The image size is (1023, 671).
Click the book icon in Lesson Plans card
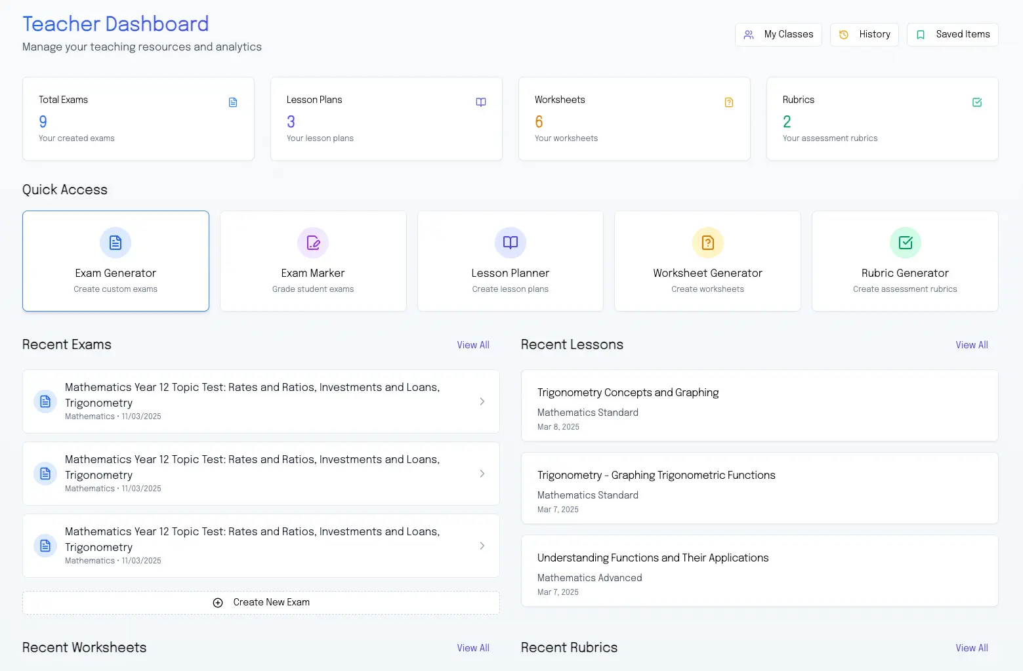(x=481, y=102)
